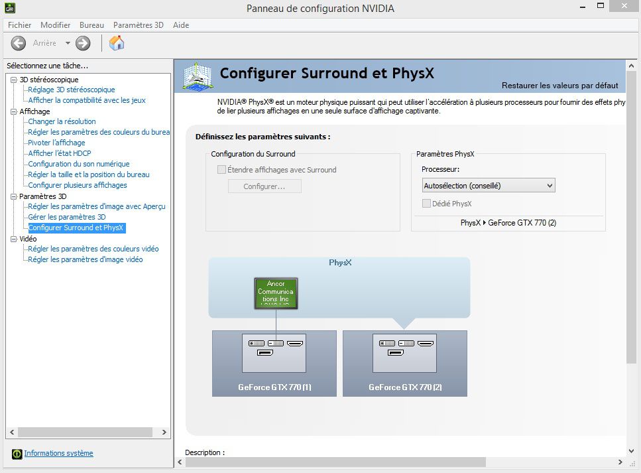Screen dimensions: 641x473
Task: Click the system information icon
Action: [17, 454]
